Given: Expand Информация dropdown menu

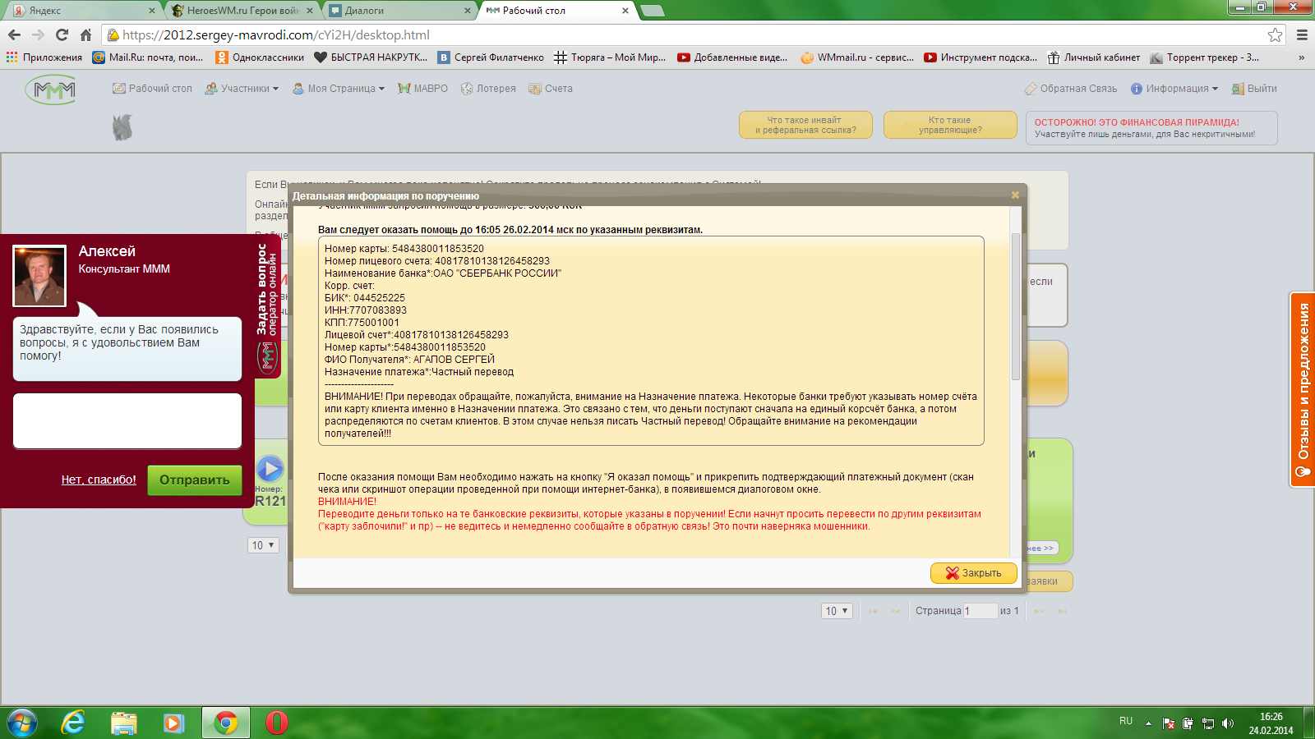Looking at the screenshot, I should pyautogui.click(x=1174, y=89).
